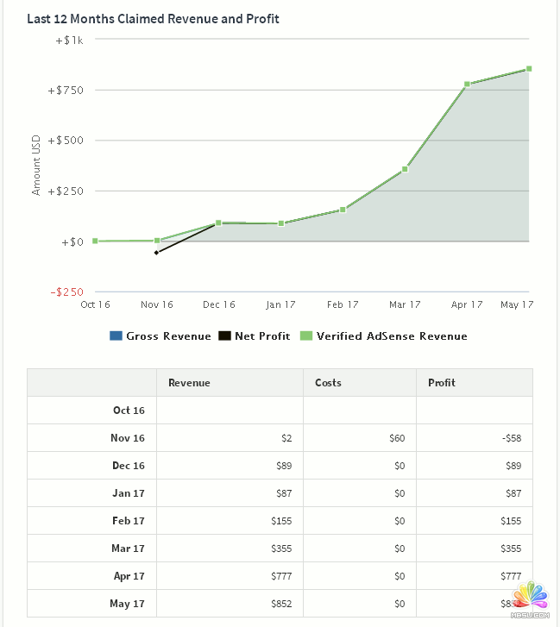Click the Profit column header
This screenshot has width=560, height=627.
[x=442, y=383]
